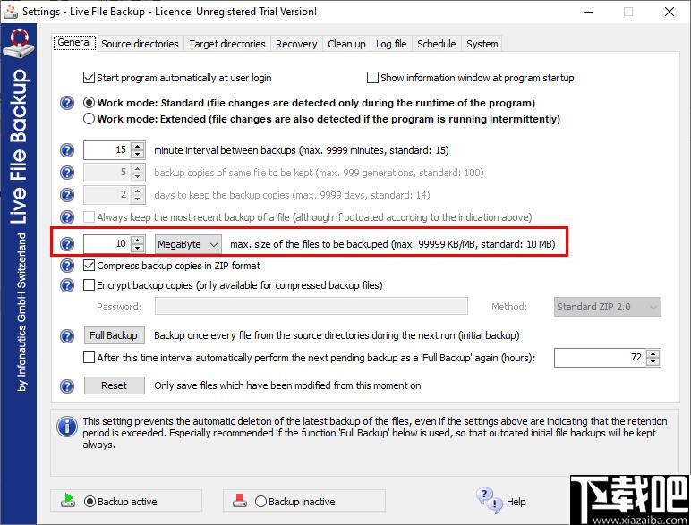This screenshot has height=525, width=691.
Task: Increase backup copies generations with up arrow
Action: (x=138, y=168)
